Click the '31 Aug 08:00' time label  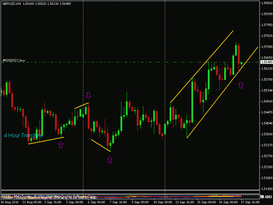pos(32,202)
